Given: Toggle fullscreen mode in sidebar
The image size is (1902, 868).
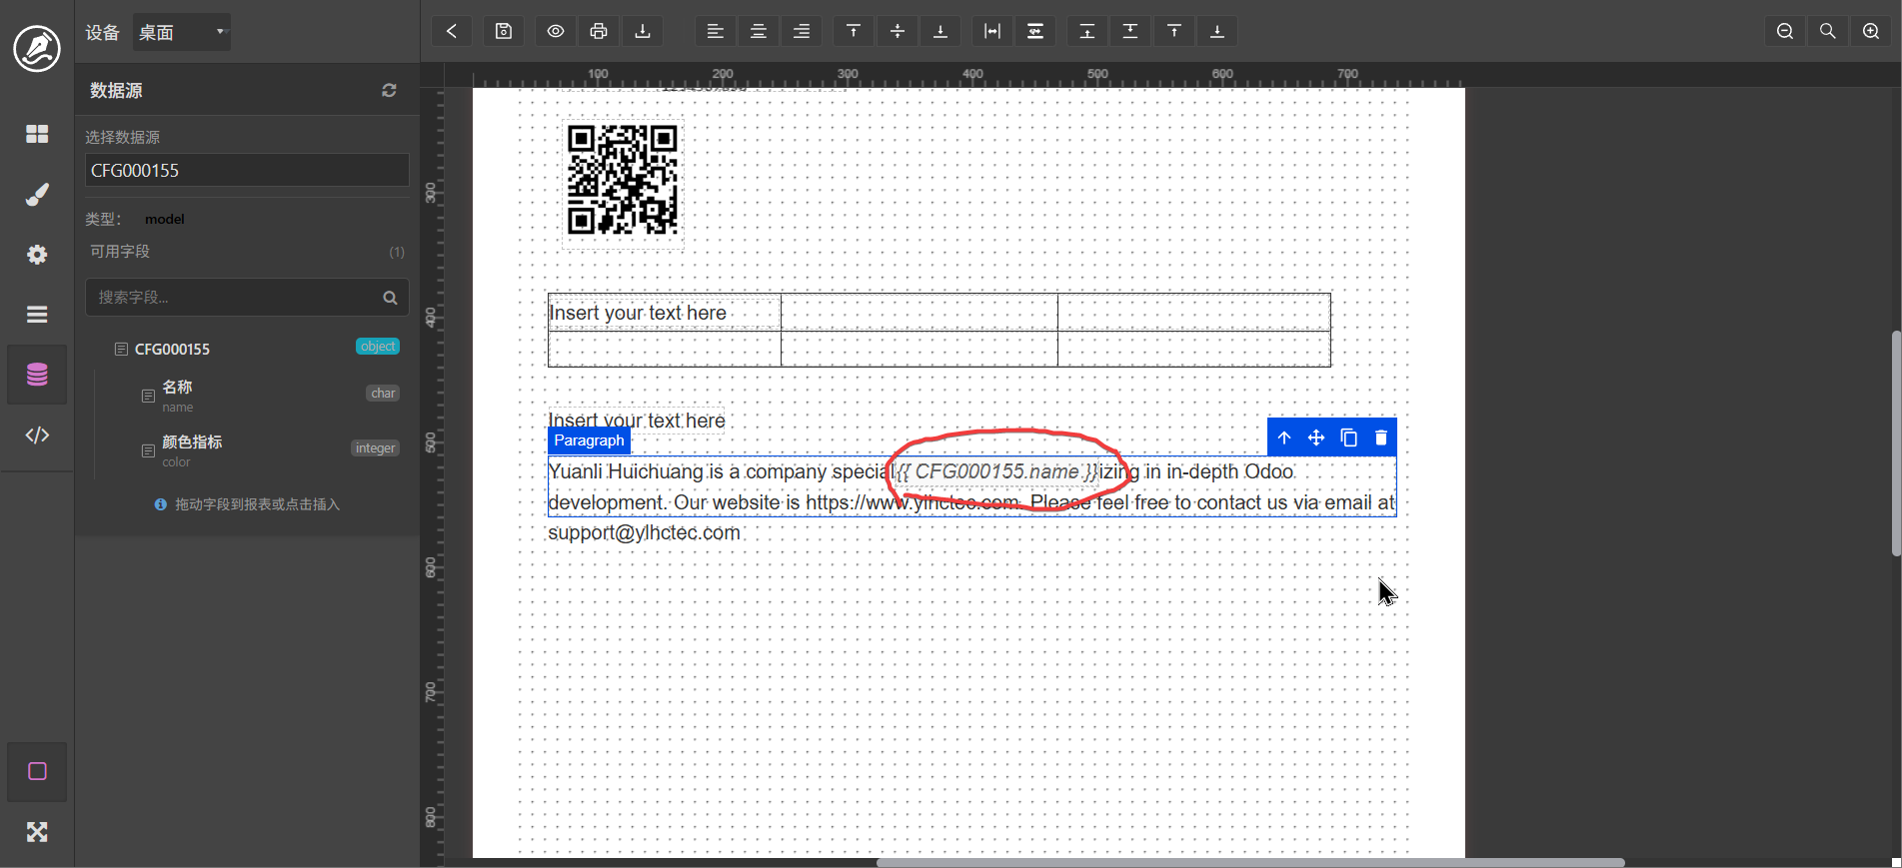Looking at the screenshot, I should coord(37,832).
